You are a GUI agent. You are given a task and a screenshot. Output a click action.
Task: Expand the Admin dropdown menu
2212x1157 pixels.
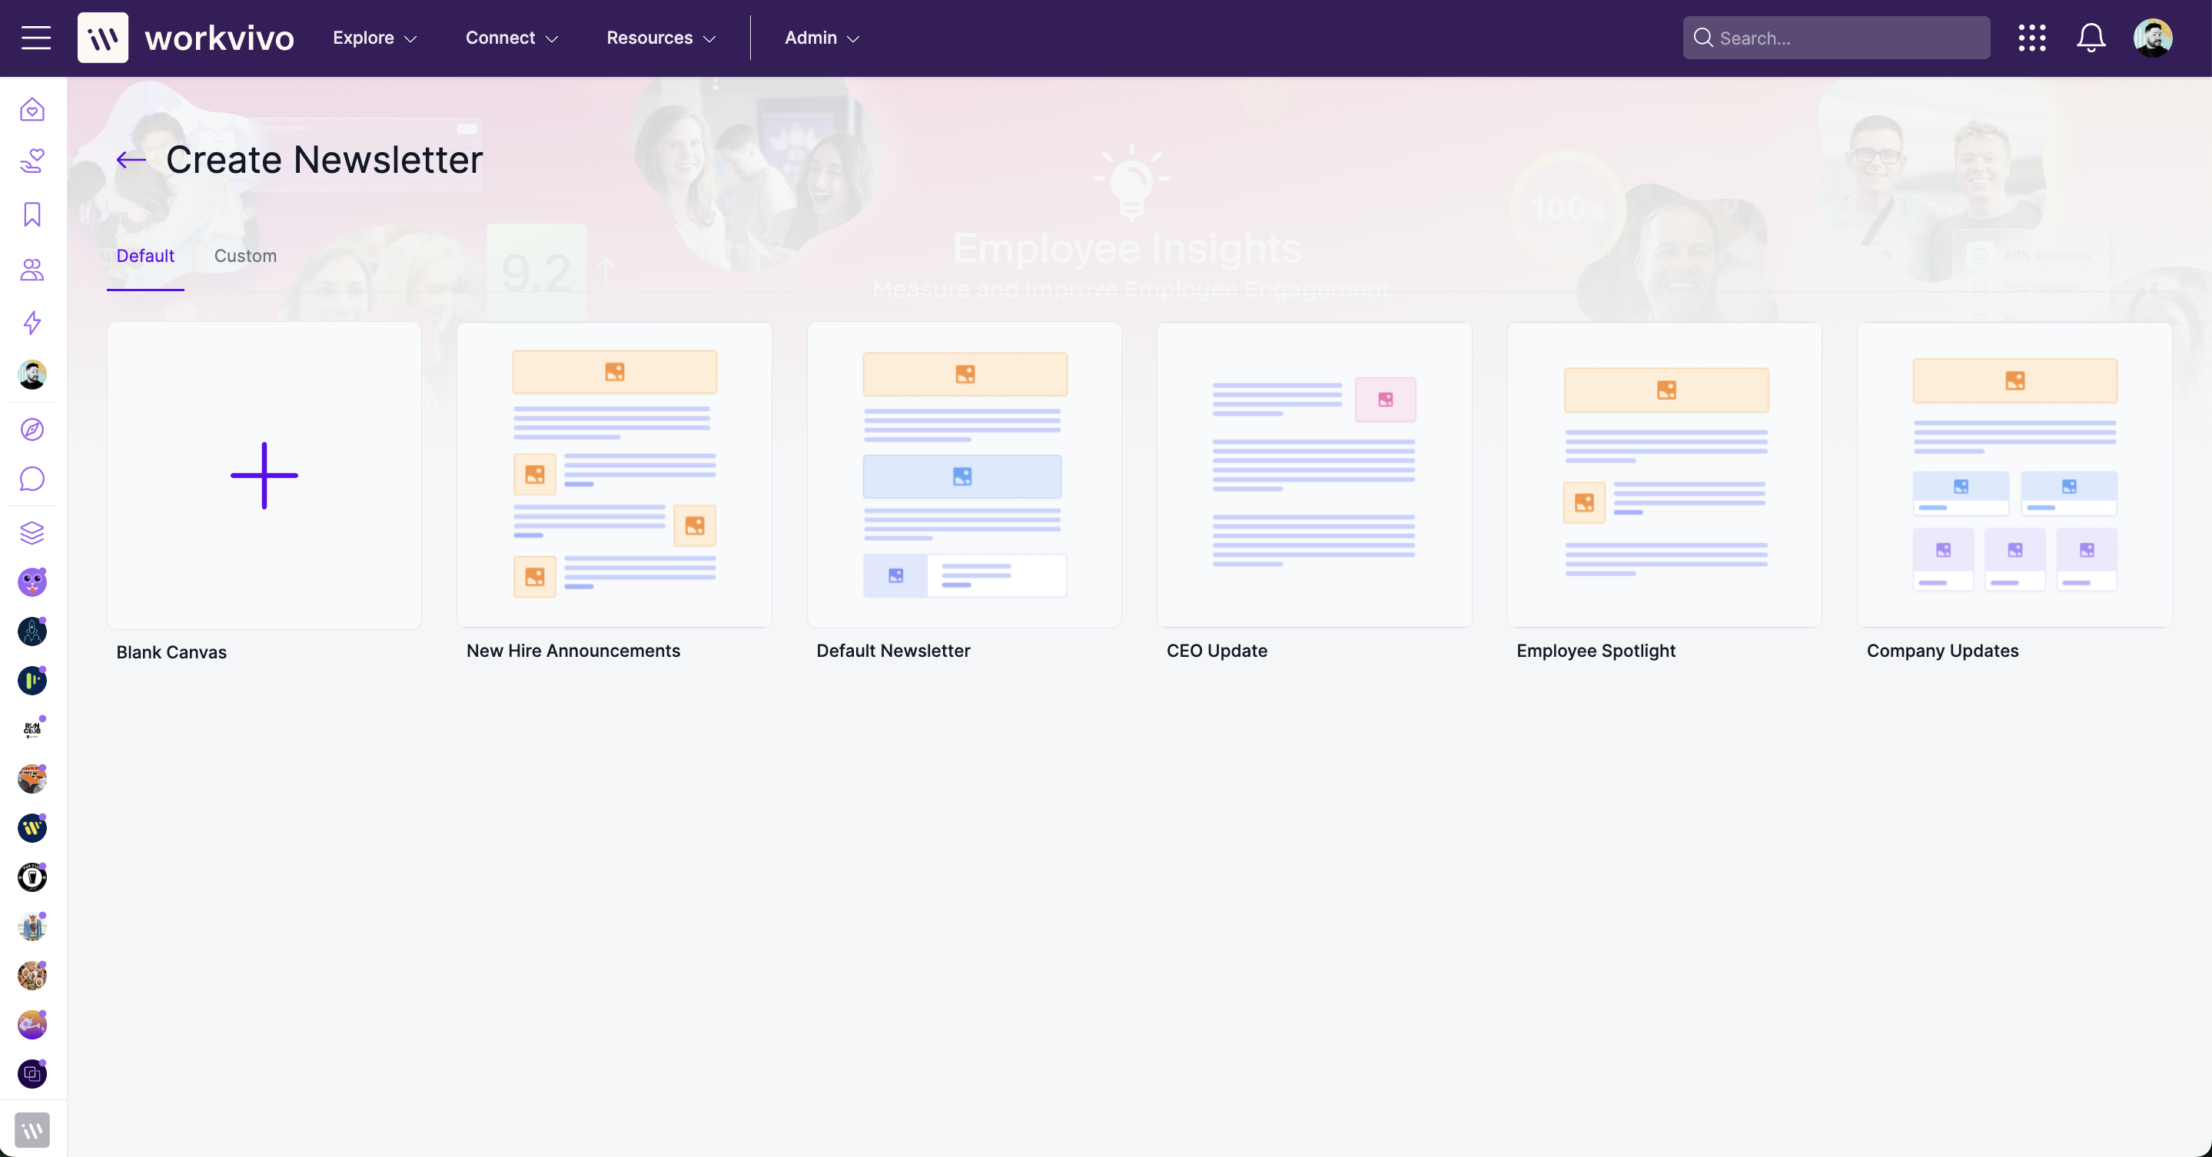coord(822,38)
